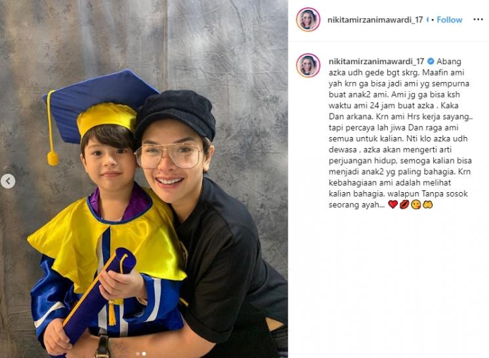This screenshot has width=489, height=358.
Task: Click the rolled blue diploma tube
Action: pyautogui.click(x=98, y=294)
